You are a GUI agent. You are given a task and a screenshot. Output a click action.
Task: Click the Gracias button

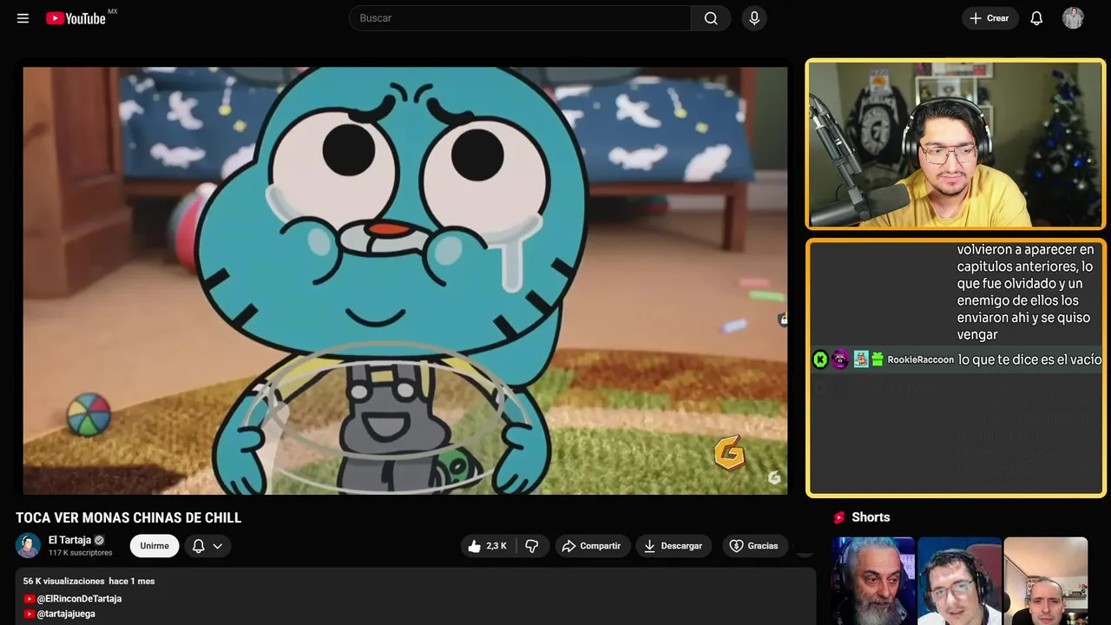tap(753, 546)
